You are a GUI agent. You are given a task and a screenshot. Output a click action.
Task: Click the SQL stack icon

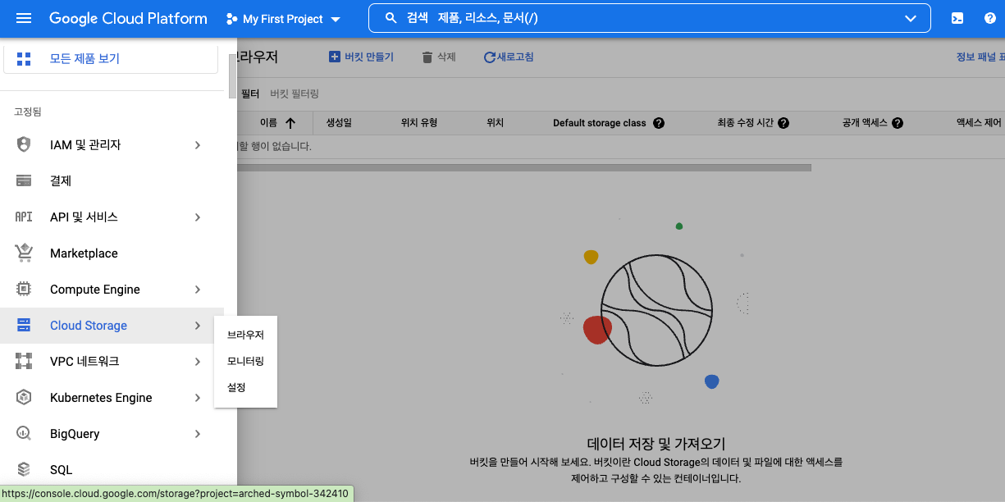coord(24,469)
